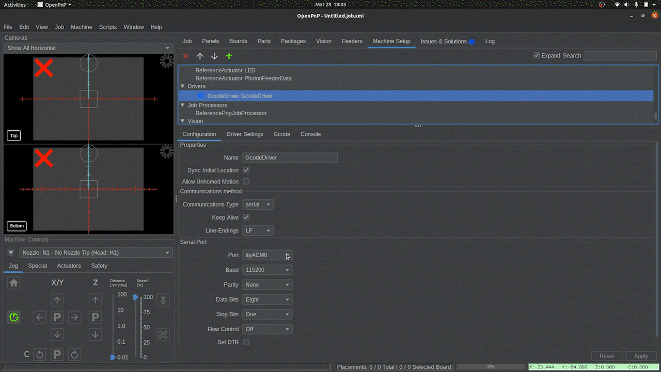Open the Show All Horizontal camera dropdown
This screenshot has width=661, height=372.
click(x=88, y=48)
